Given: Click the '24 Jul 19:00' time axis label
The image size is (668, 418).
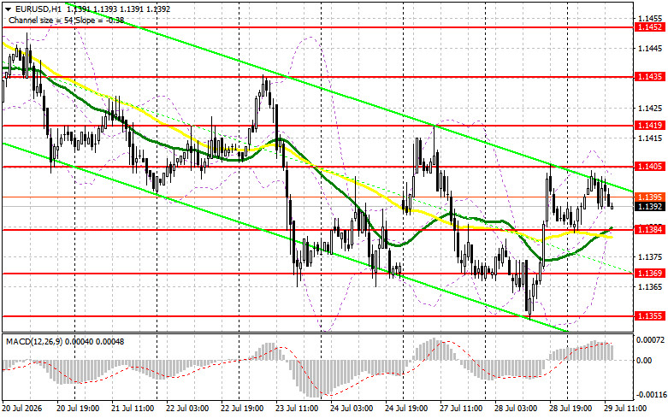Looking at the screenshot, I should click(406, 409).
